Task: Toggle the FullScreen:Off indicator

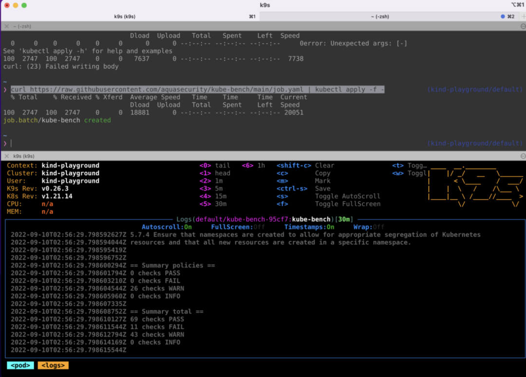Action: pos(238,227)
